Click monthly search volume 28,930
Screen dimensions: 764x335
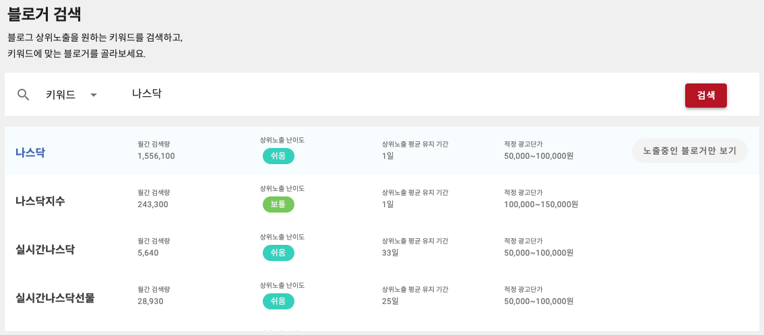pos(150,301)
